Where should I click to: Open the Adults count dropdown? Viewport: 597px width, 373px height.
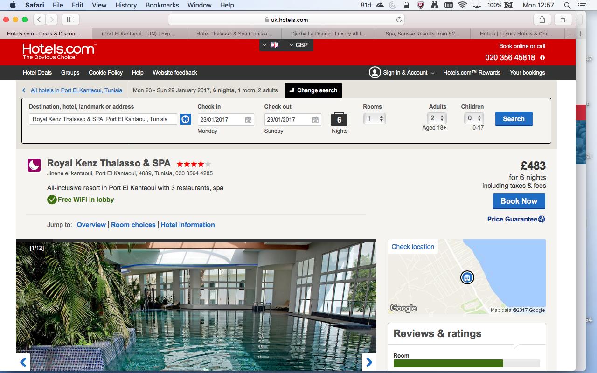(x=437, y=118)
